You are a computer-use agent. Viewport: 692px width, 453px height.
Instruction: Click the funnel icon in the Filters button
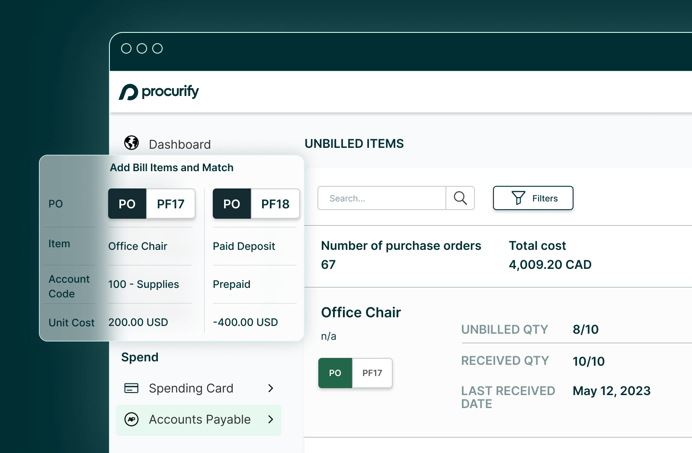pos(518,198)
